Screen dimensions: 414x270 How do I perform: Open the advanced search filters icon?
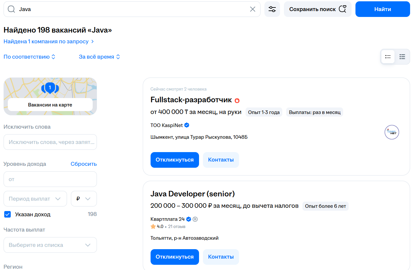tap(272, 9)
